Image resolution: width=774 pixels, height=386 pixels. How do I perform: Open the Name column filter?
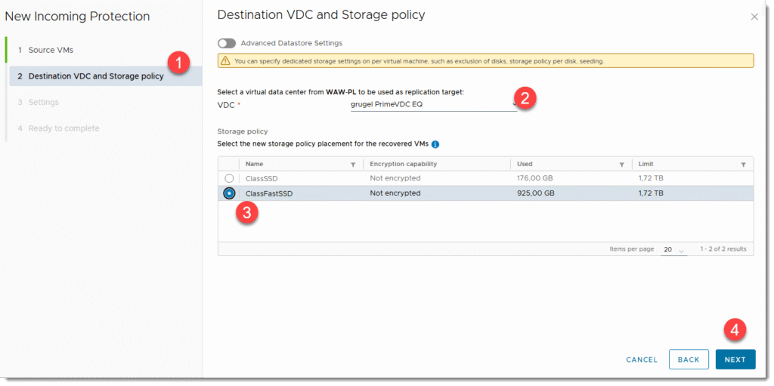[x=353, y=164]
